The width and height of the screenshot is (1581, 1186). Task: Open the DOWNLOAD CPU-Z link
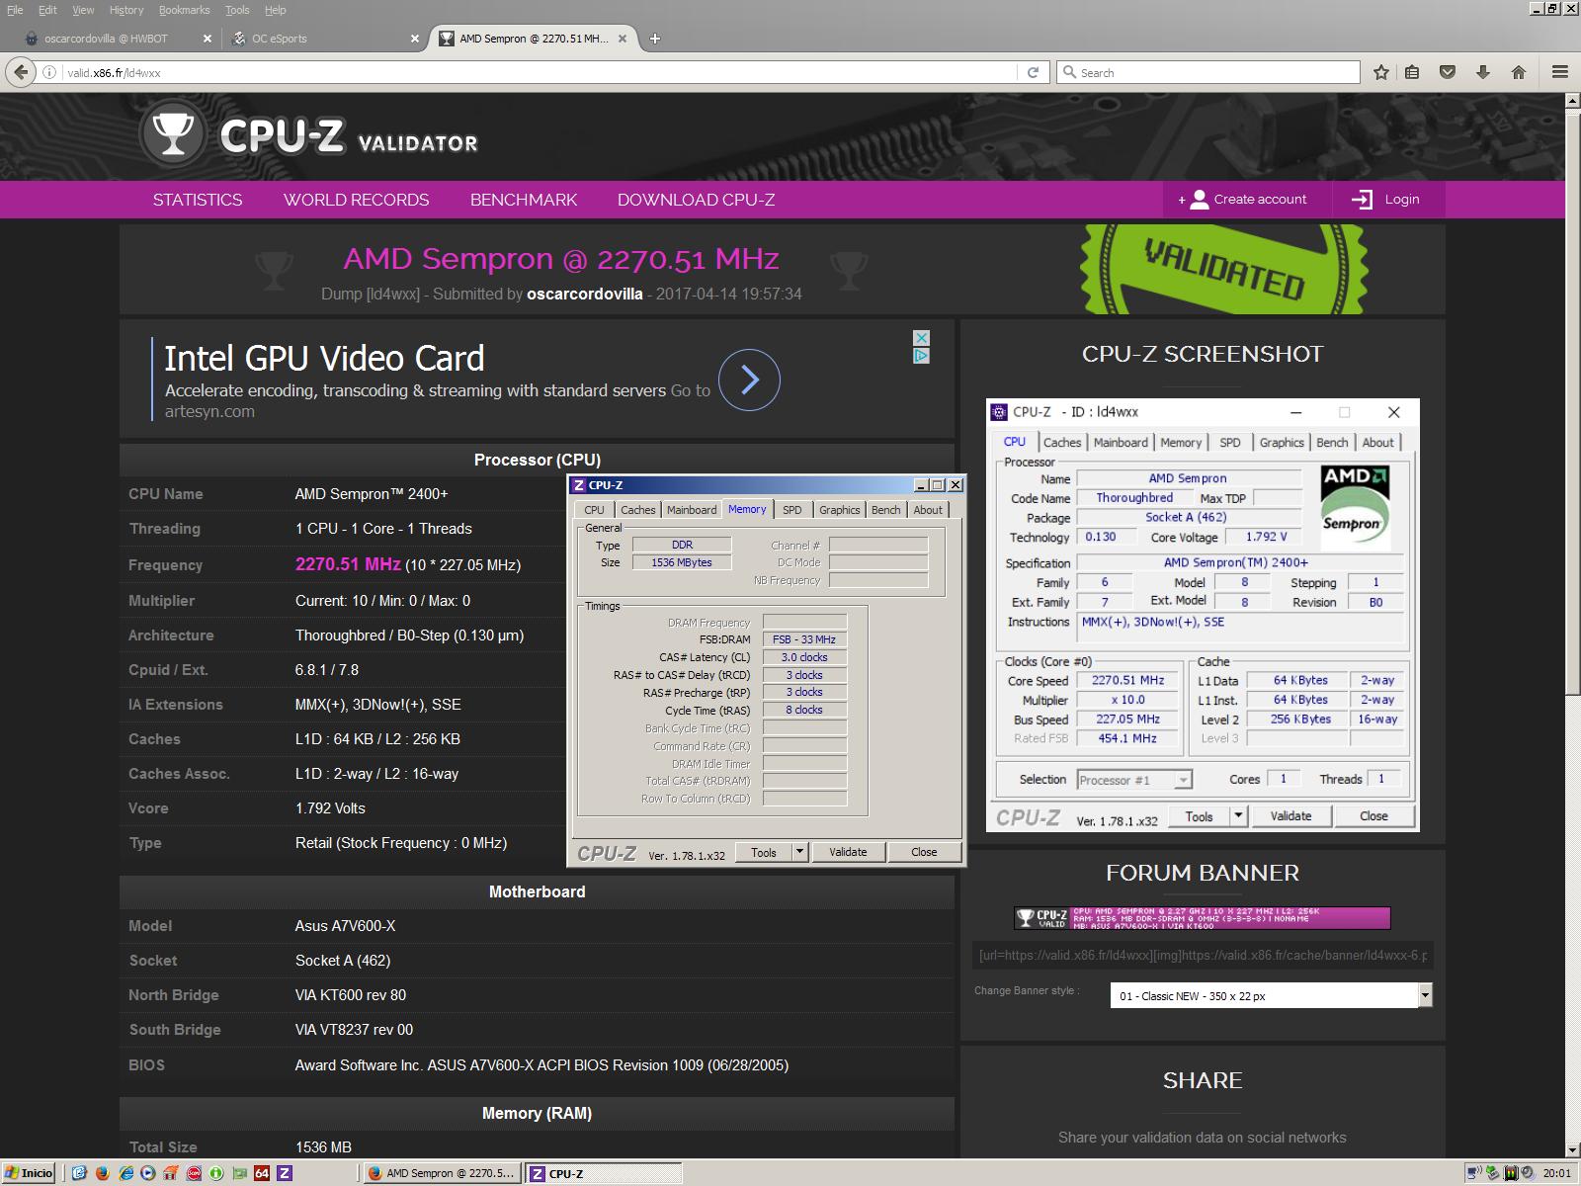coord(696,200)
